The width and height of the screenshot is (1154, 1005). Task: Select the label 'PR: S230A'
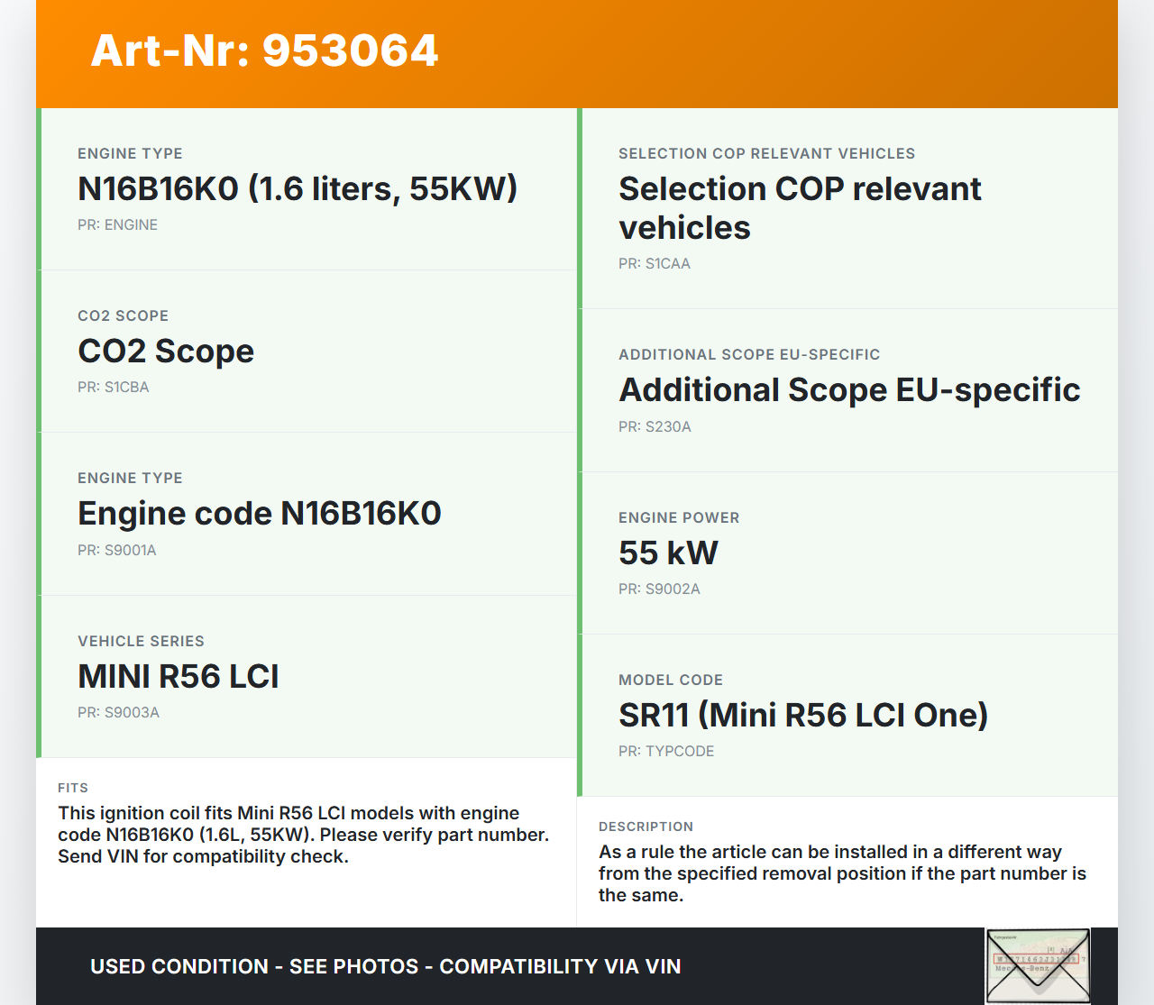pyautogui.click(x=655, y=427)
